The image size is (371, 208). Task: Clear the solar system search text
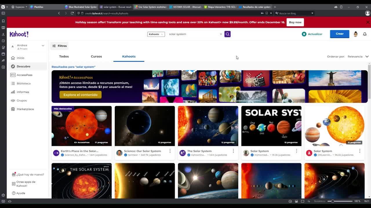click(221, 34)
